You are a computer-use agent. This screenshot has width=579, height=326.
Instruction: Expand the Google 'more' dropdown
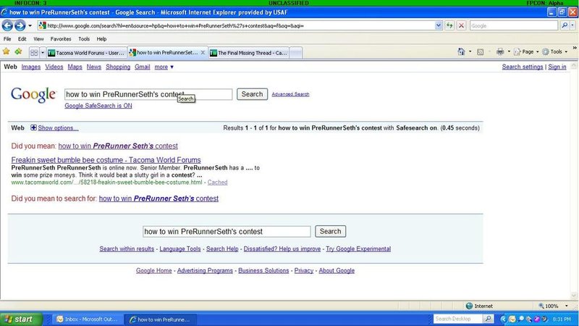coord(164,67)
